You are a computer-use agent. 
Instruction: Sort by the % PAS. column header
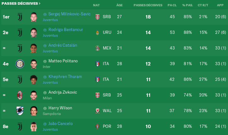pyautogui.click(x=187, y=5)
